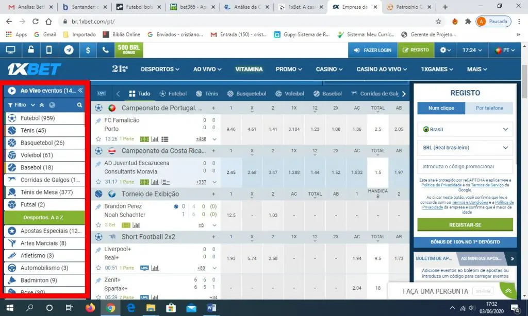
Task: Expand the +458 markets for Famalicão match
Action: coord(201,139)
